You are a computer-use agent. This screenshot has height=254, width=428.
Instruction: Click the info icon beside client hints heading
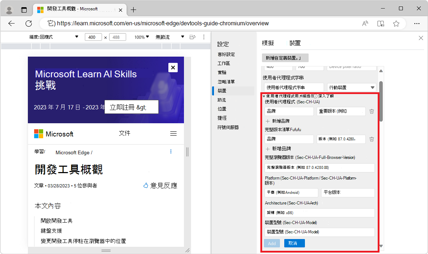coord(315,96)
